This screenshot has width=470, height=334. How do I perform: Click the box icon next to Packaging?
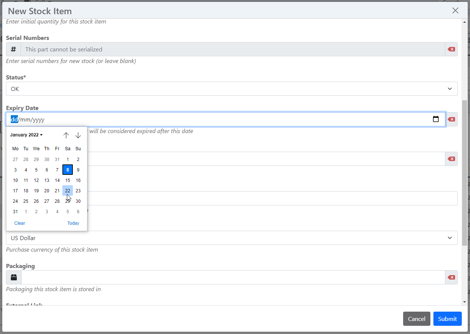[14, 277]
